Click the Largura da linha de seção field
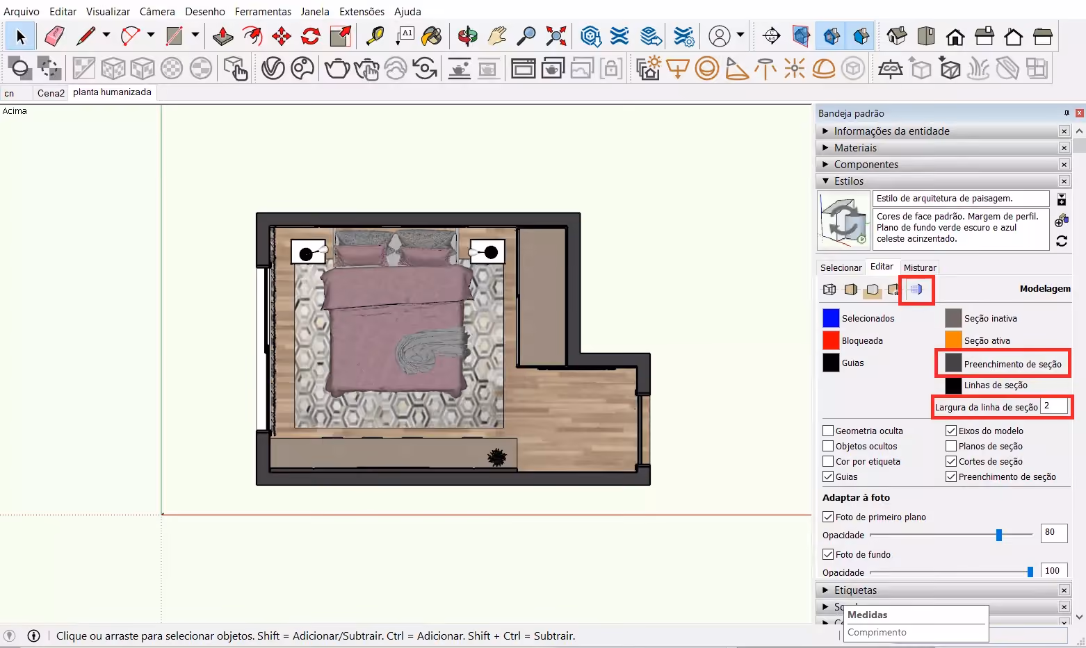Image resolution: width=1086 pixels, height=648 pixels. pyautogui.click(x=1054, y=406)
